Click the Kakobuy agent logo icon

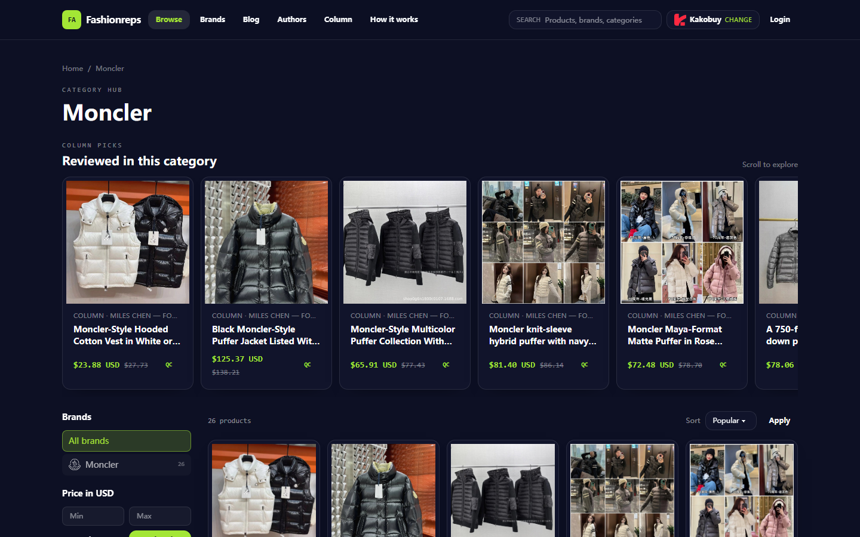point(680,20)
